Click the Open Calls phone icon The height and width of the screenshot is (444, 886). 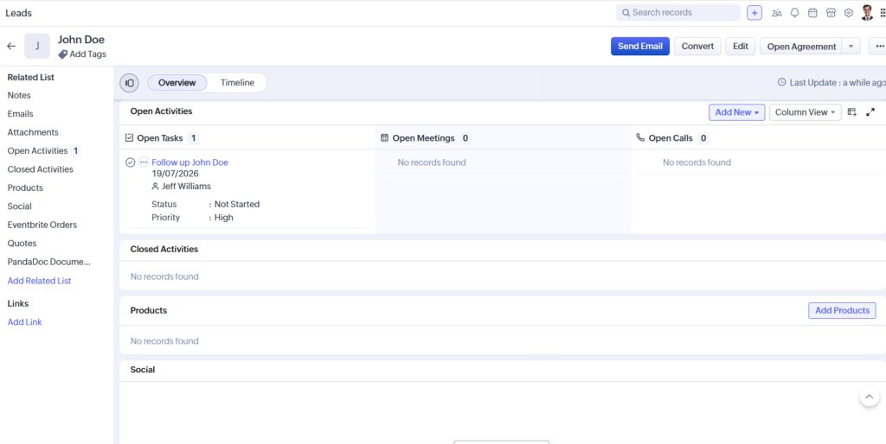click(640, 137)
